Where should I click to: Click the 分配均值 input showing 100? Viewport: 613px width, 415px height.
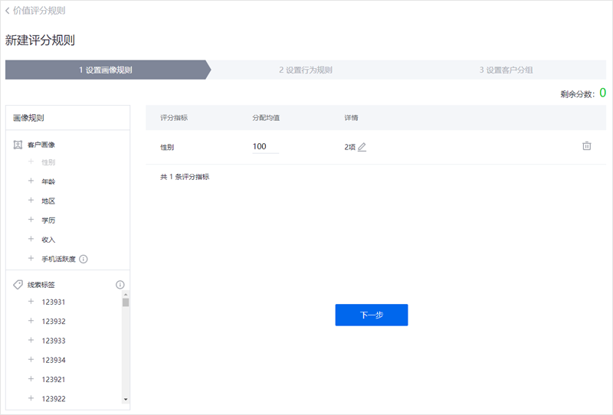click(x=265, y=146)
